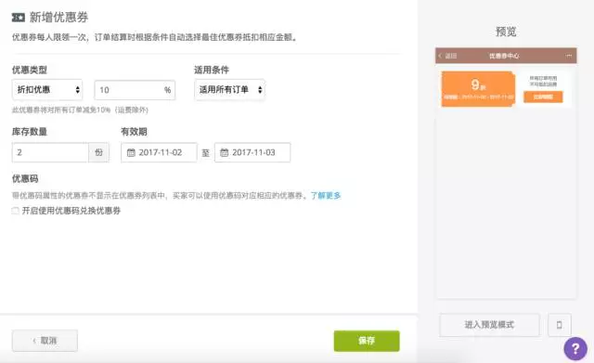The image size is (594, 363).
Task: Click the 份 unit label beside stock
Action: pyautogui.click(x=99, y=152)
